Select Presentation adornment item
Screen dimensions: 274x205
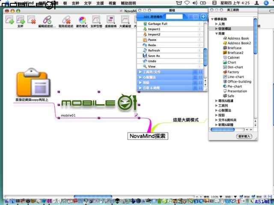tap(235, 91)
